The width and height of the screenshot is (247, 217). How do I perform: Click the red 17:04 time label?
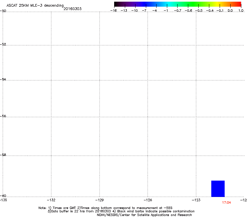click(227, 203)
